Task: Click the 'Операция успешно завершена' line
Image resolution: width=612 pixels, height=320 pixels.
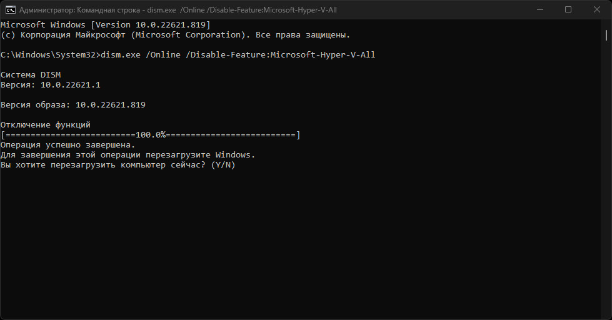Action: pos(68,145)
